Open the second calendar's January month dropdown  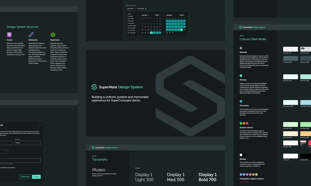click(x=170, y=15)
